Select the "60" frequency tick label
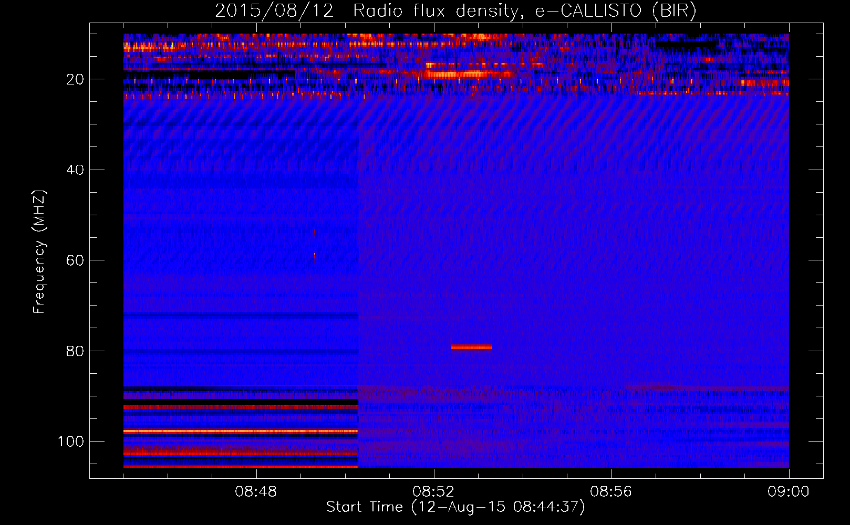The width and height of the screenshot is (850, 525). tap(75, 260)
